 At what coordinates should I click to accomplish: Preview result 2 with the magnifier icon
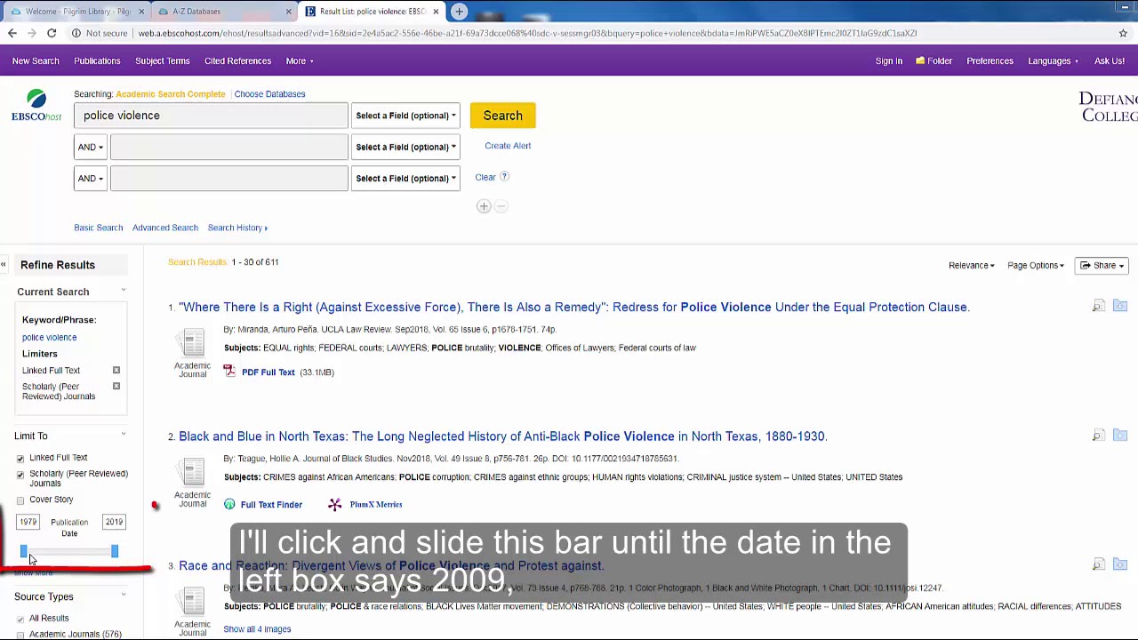(1099, 436)
